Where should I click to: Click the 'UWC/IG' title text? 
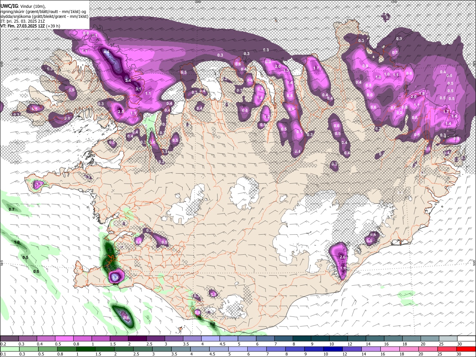pyautogui.click(x=9, y=6)
